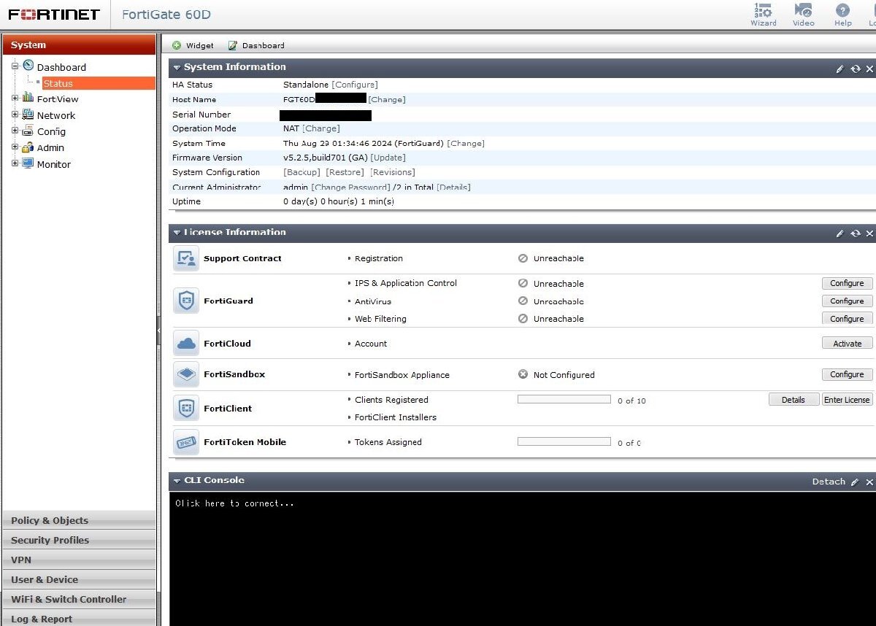Collapse the Dashboard tree node

15,66
